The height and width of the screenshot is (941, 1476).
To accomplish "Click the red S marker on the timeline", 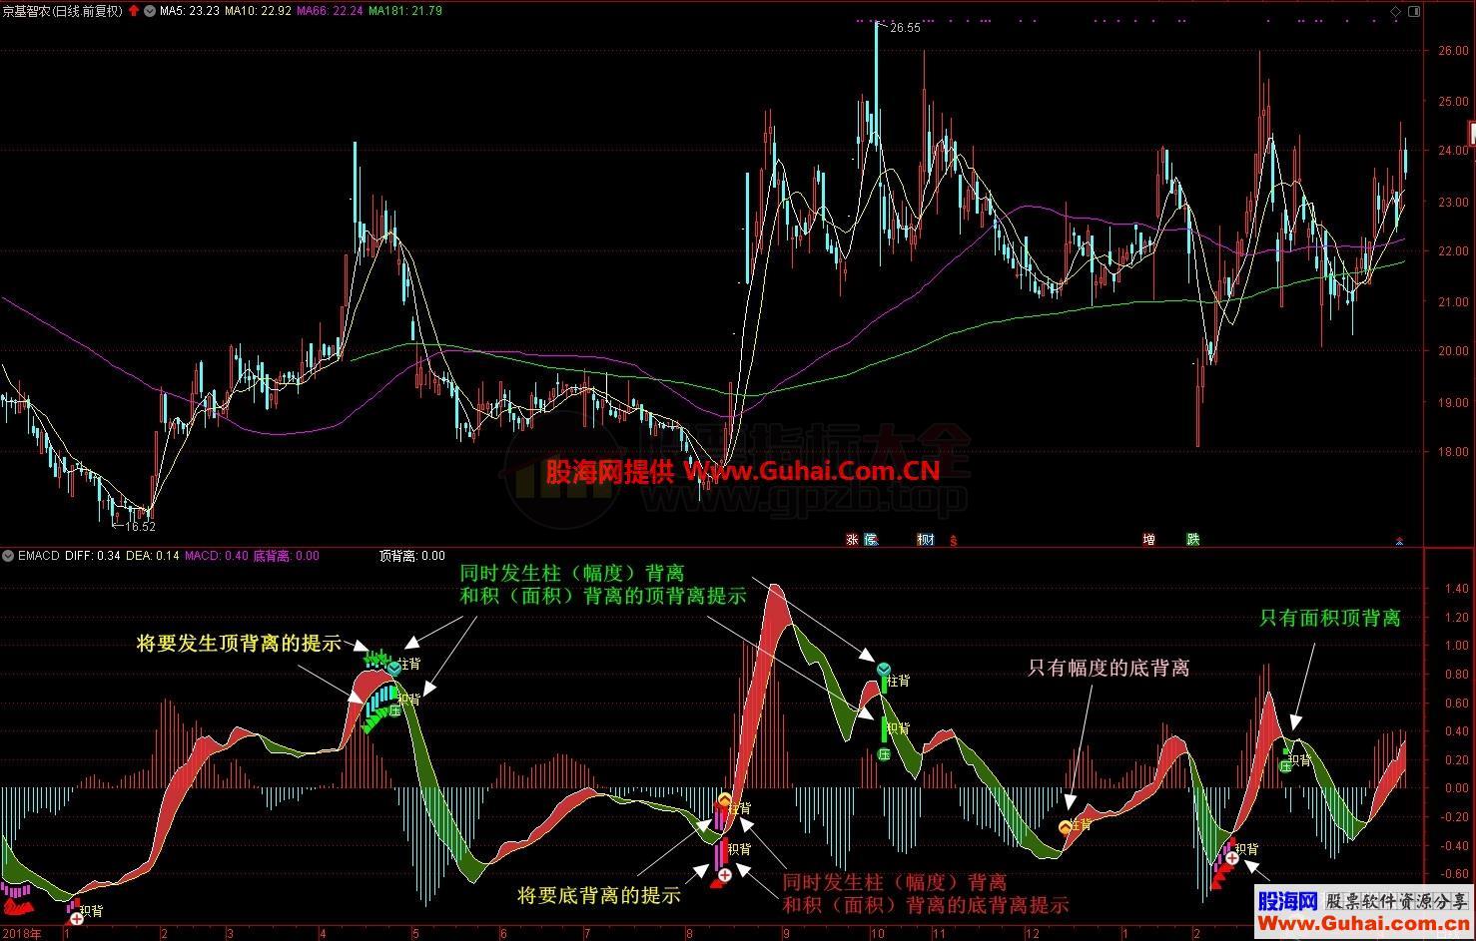I will (954, 541).
